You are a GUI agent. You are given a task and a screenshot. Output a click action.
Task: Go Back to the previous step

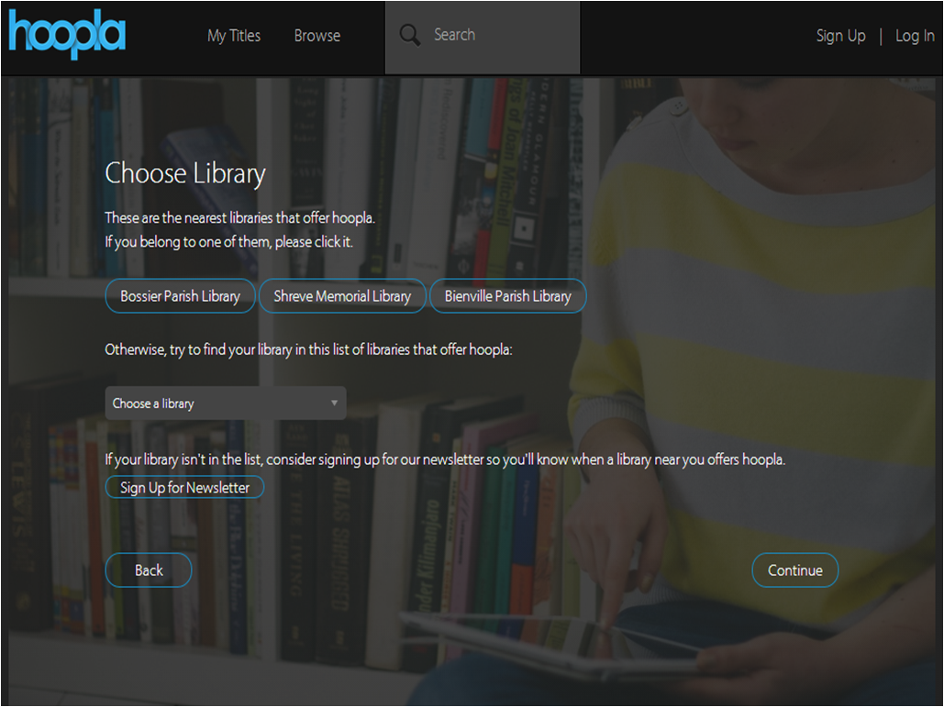(x=149, y=569)
